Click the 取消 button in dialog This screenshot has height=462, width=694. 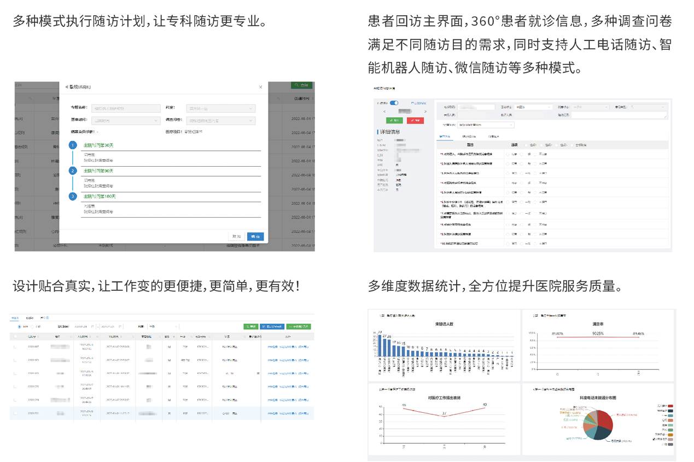(236, 236)
